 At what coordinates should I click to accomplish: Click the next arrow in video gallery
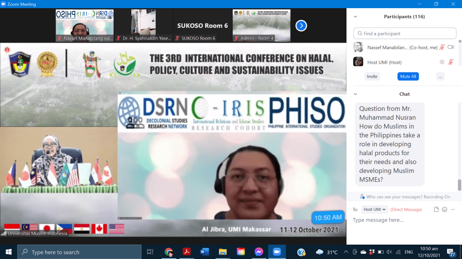301,26
